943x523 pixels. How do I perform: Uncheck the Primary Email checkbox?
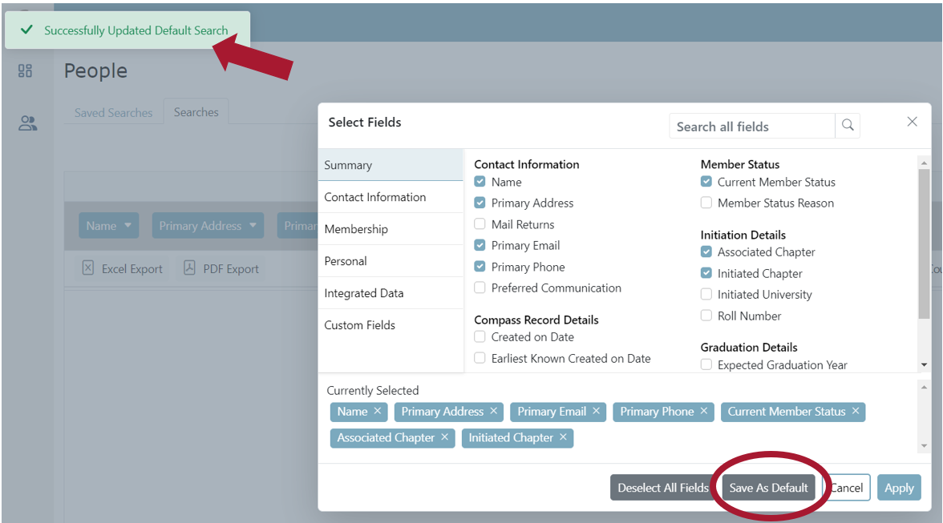pyautogui.click(x=480, y=245)
